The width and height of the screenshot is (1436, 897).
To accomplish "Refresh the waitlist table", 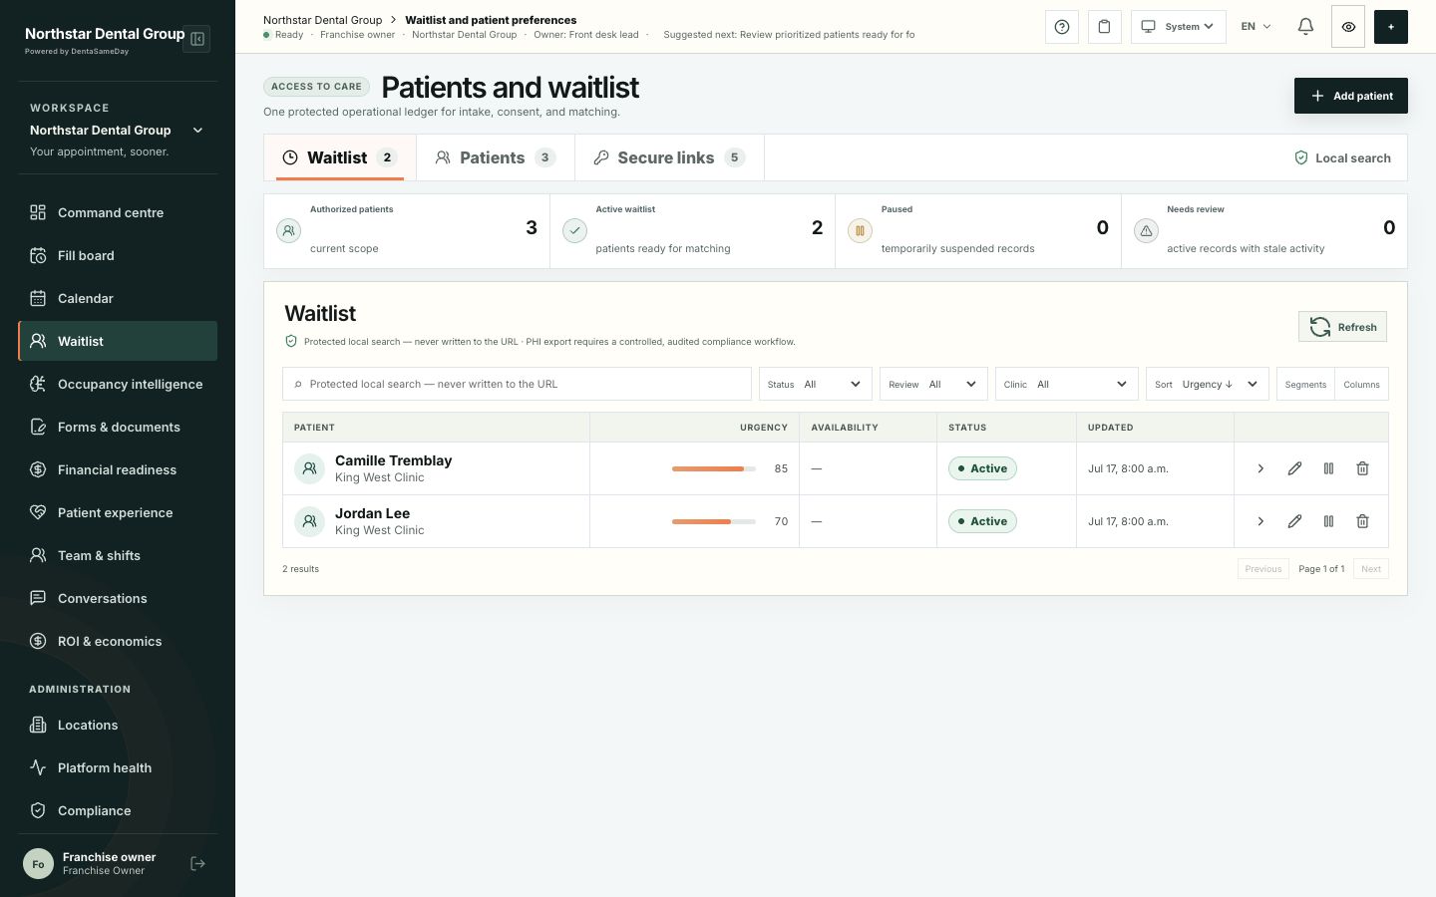I will point(1342,327).
